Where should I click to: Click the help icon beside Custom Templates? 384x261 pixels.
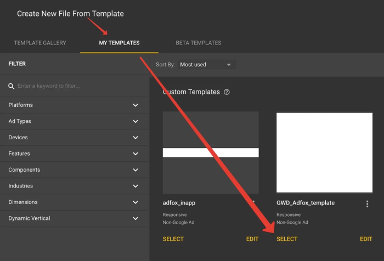pos(227,92)
